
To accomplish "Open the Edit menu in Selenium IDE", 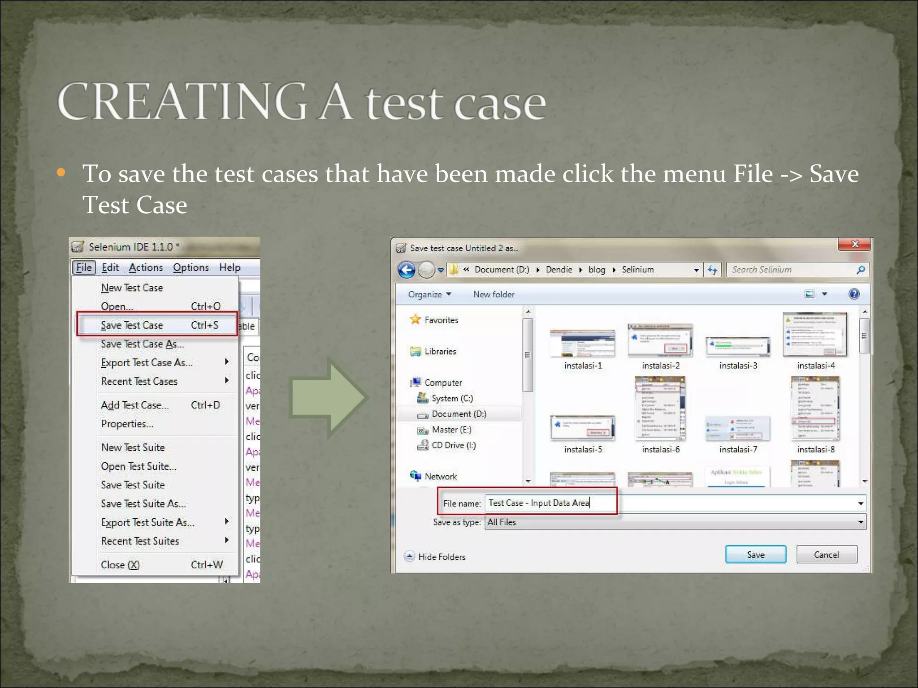I will point(110,267).
